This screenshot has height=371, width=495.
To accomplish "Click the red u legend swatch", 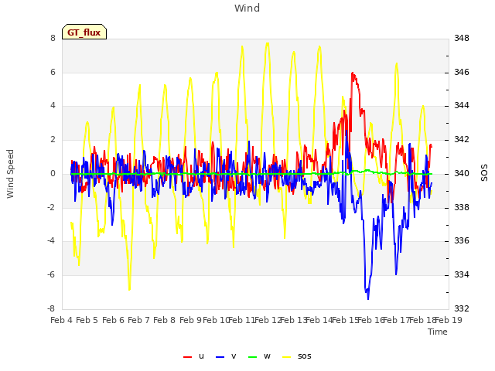I will click(x=187, y=357).
